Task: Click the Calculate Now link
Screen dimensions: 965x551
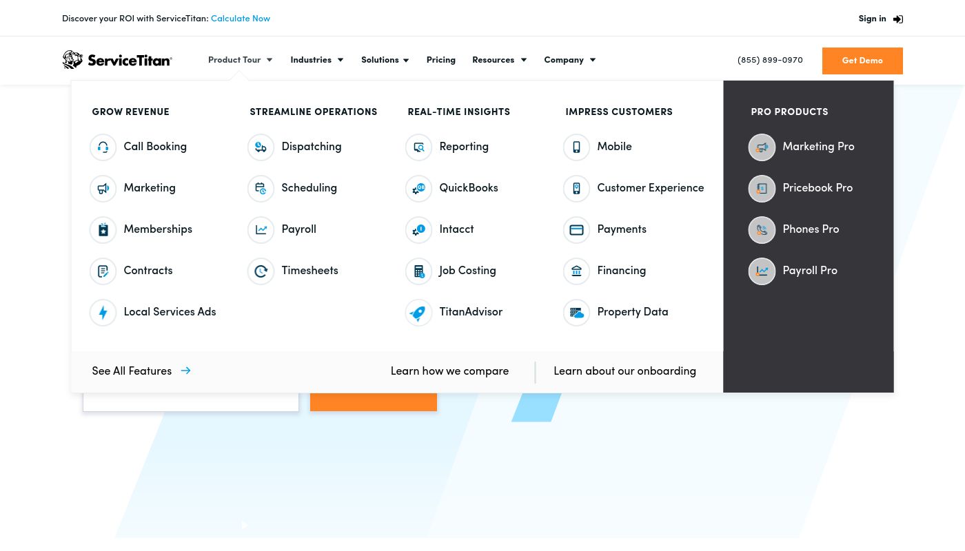Action: (x=241, y=19)
